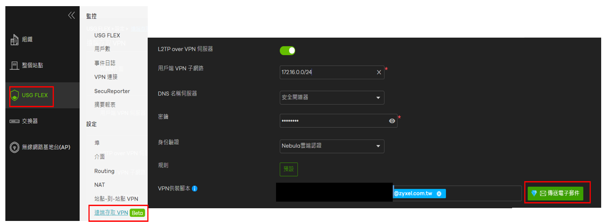Click the VPN供裝腳本 email input field
The width and height of the screenshot is (606, 224).
coord(456,194)
